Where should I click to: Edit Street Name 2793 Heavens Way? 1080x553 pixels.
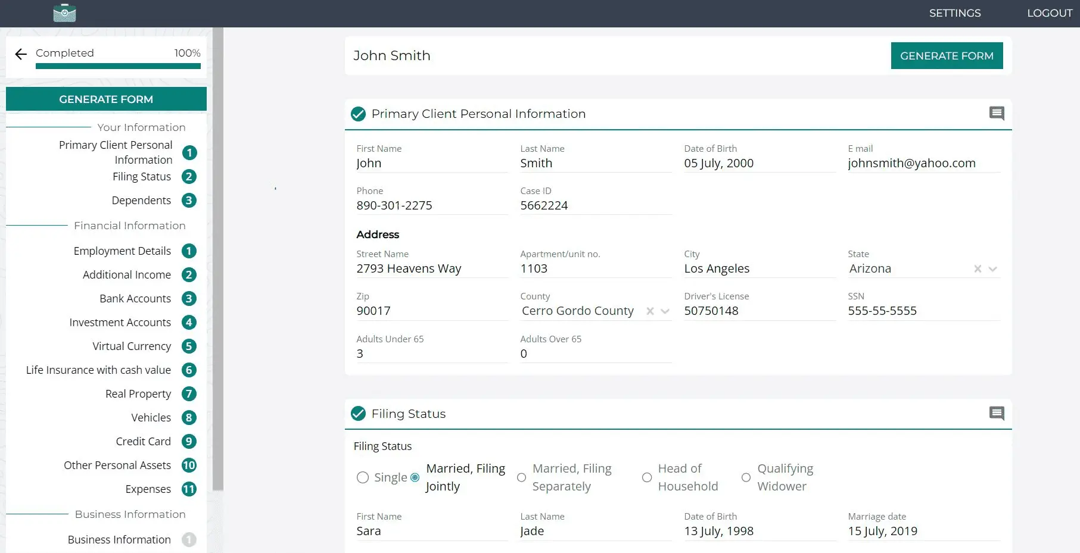[x=432, y=269]
